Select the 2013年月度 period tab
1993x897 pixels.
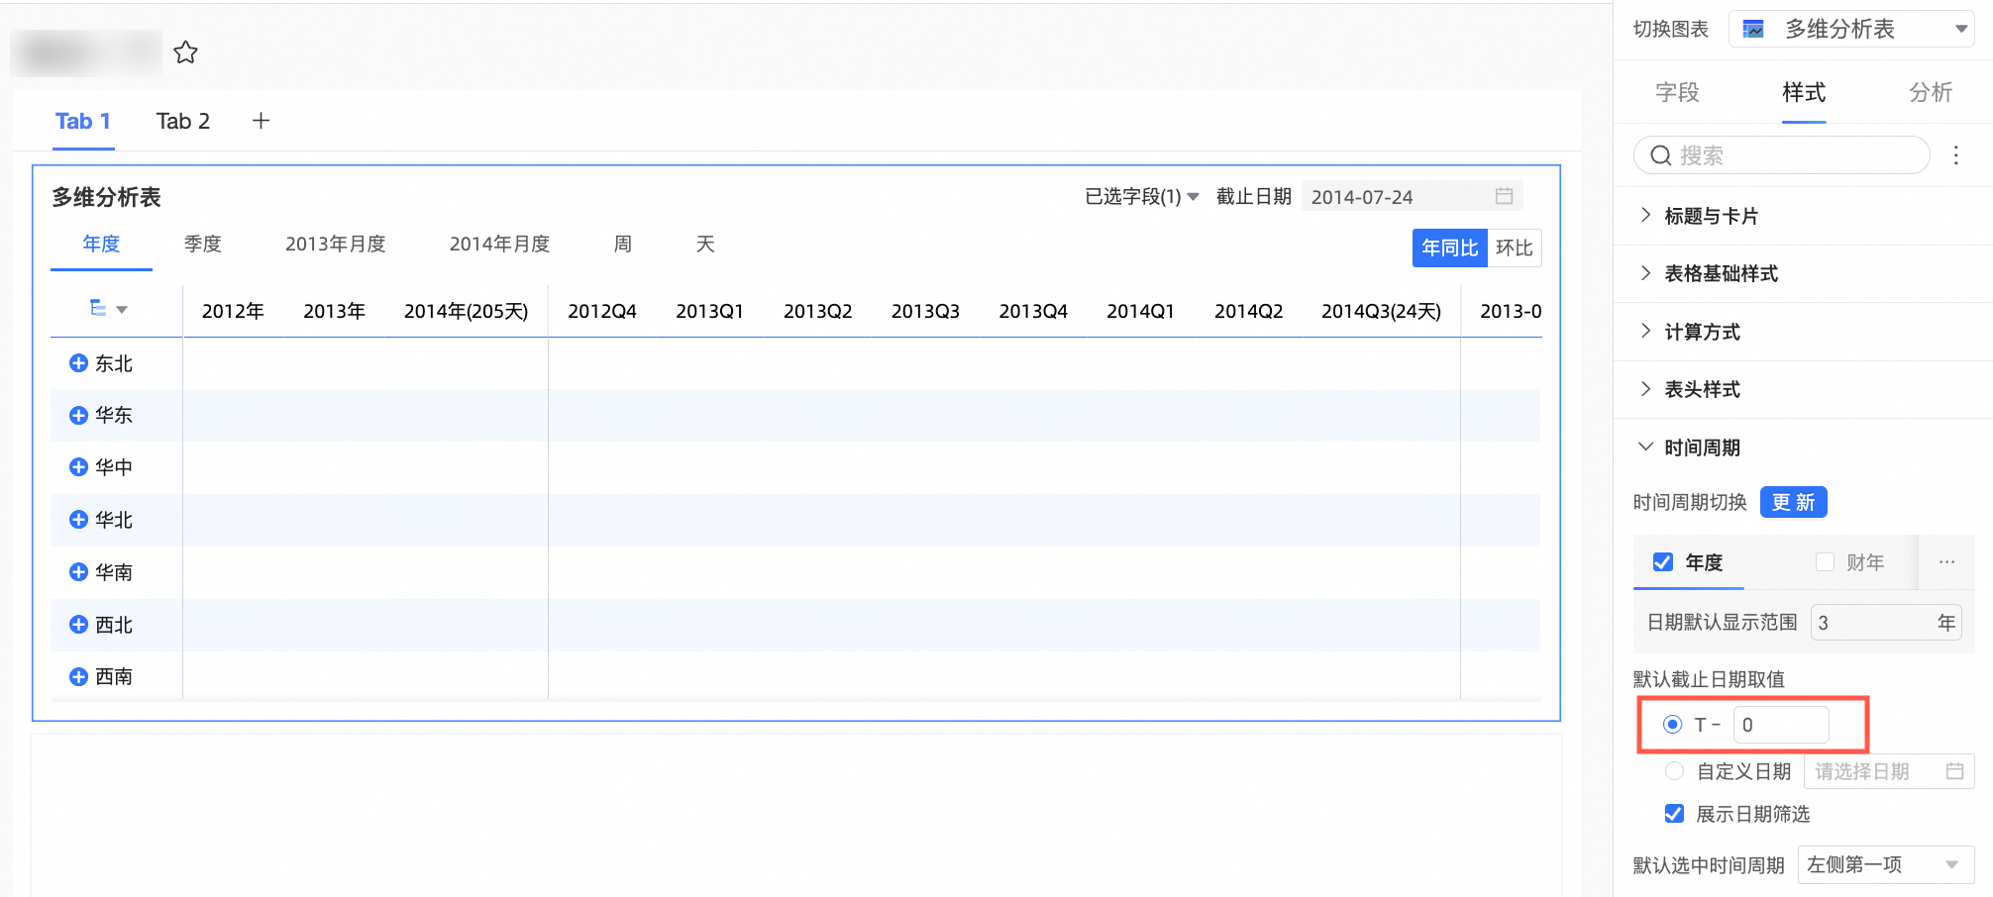pyautogui.click(x=336, y=244)
